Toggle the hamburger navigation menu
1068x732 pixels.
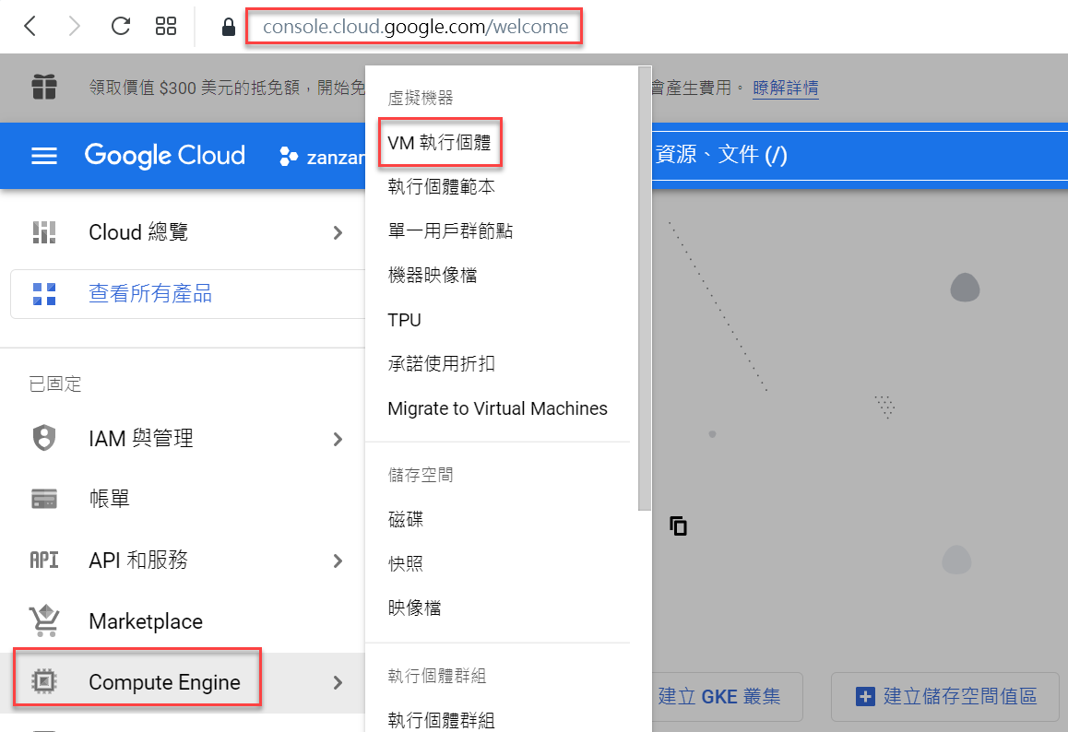click(x=44, y=156)
